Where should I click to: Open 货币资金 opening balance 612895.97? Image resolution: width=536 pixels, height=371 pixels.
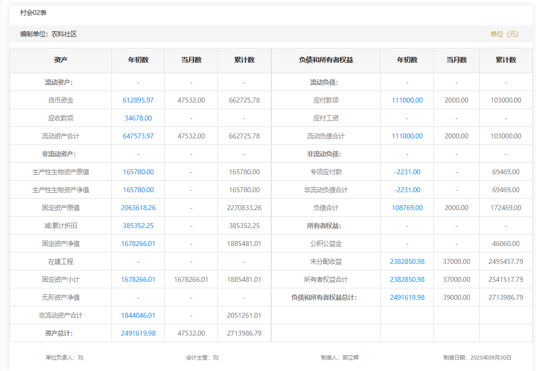138,100
